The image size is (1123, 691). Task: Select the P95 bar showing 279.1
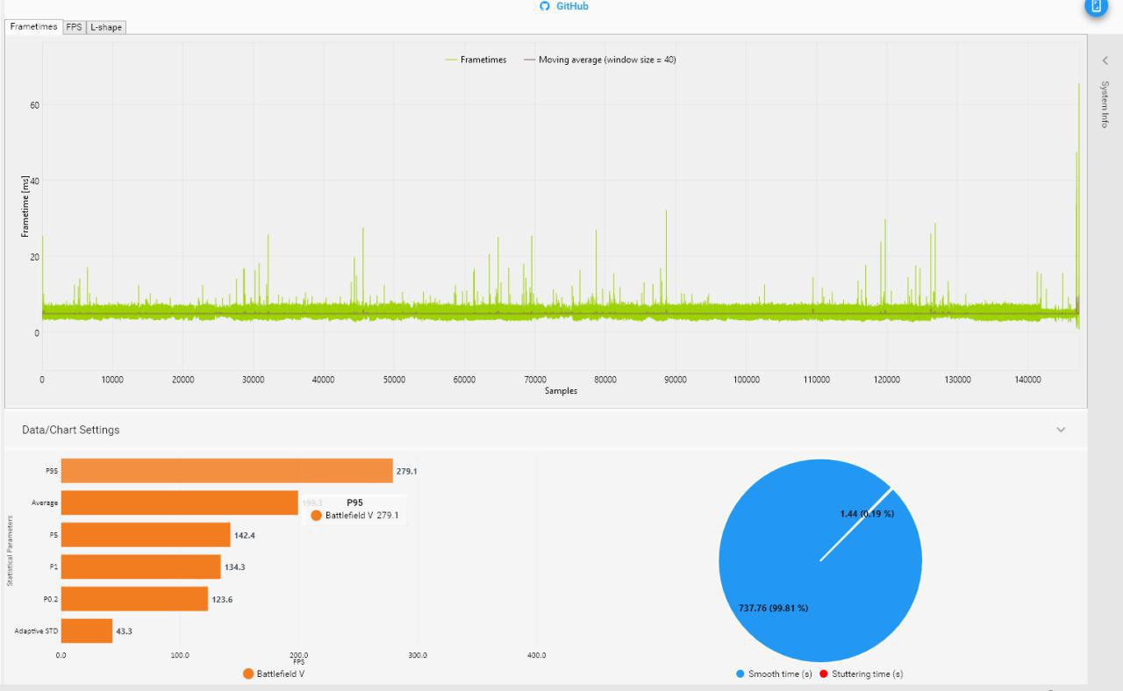226,471
